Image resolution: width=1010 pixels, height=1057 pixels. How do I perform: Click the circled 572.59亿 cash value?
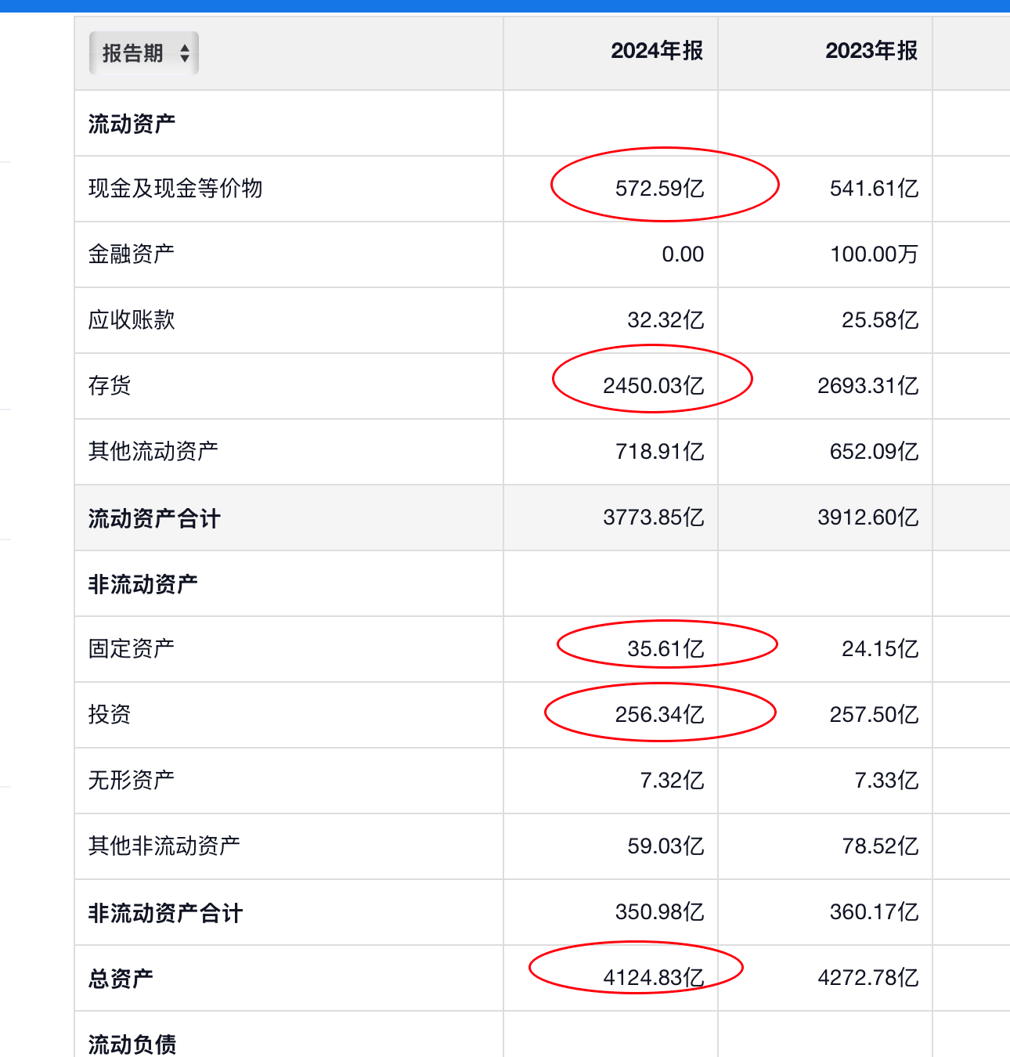[660, 189]
